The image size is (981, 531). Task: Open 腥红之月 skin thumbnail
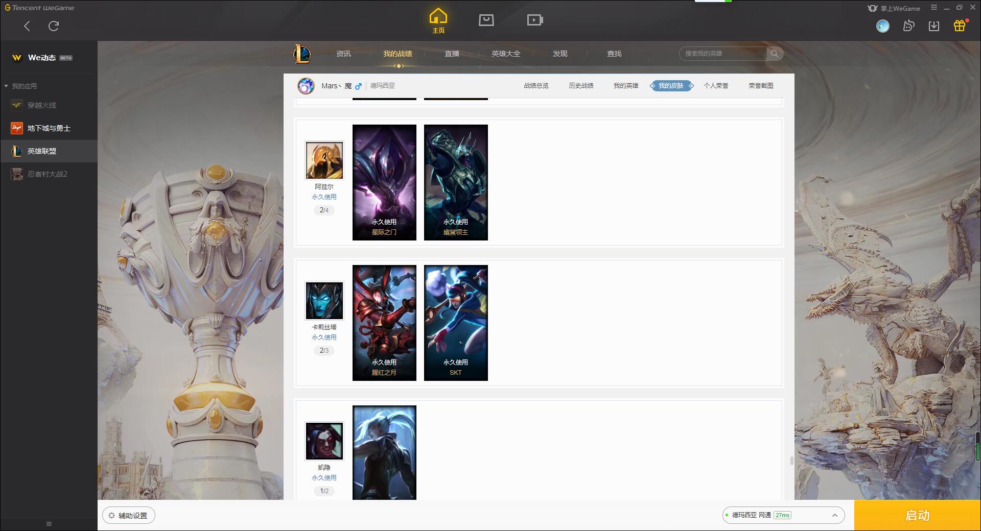[x=384, y=323]
